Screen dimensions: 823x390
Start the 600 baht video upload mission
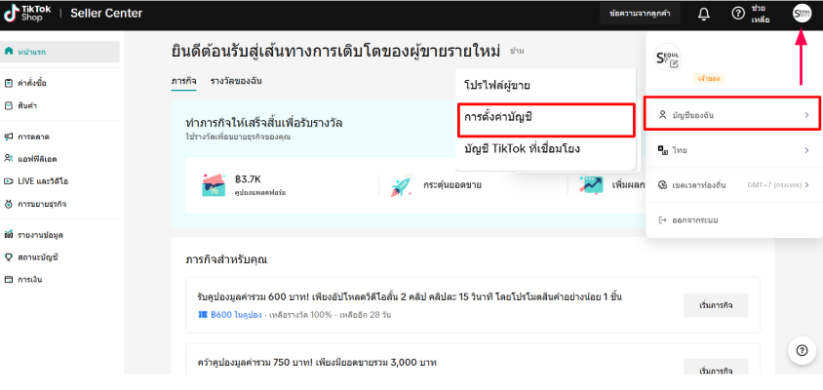coord(716,305)
